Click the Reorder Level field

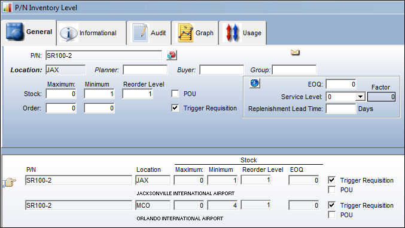coord(138,94)
